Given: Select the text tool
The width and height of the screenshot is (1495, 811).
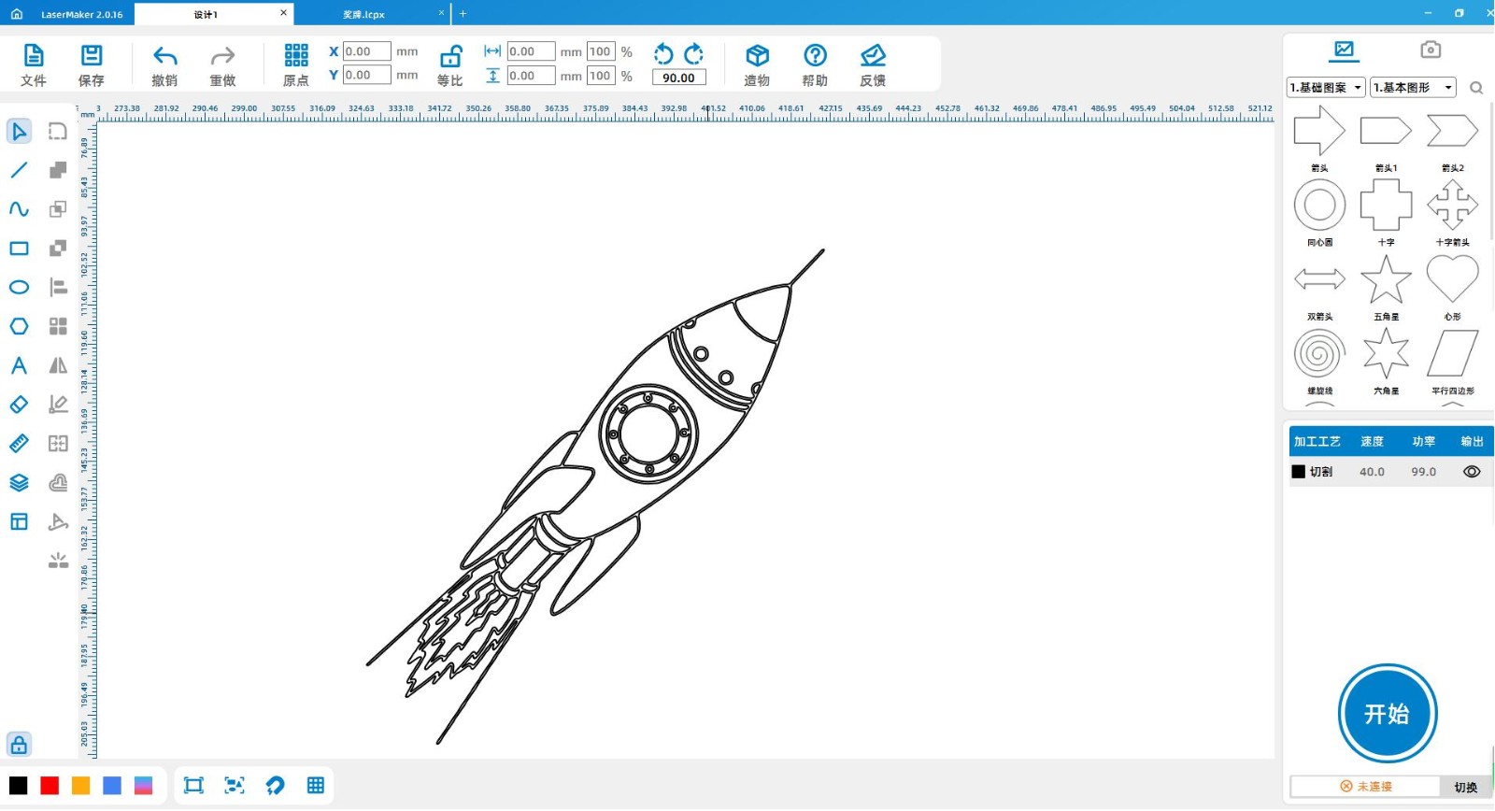Looking at the screenshot, I should pyautogui.click(x=19, y=365).
